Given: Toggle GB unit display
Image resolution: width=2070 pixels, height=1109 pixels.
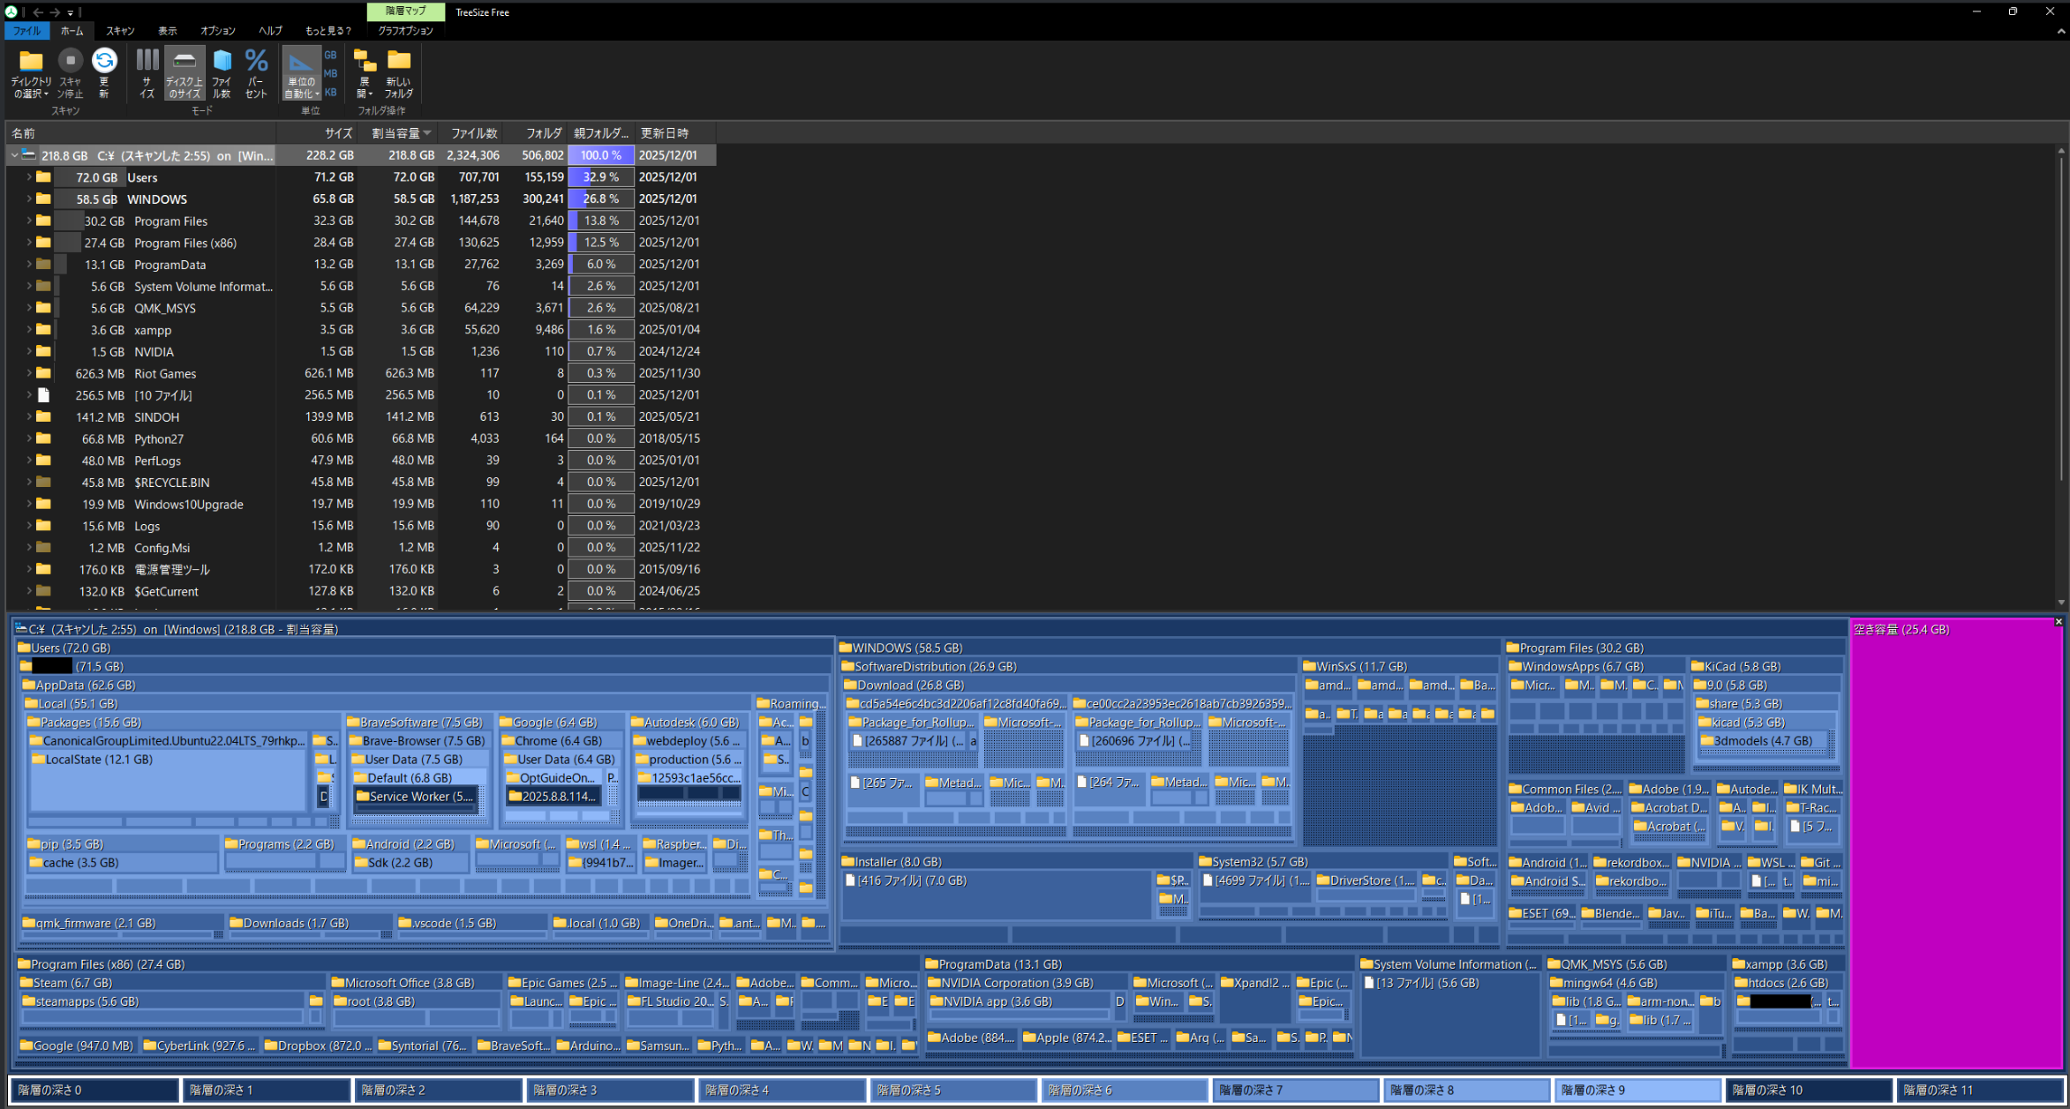Looking at the screenshot, I should (330, 55).
